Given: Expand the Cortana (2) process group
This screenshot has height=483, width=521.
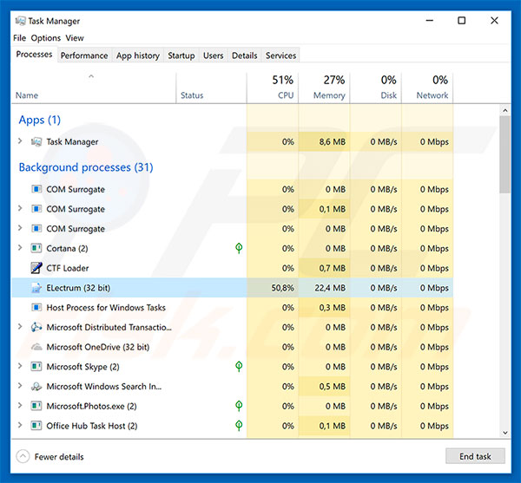Looking at the screenshot, I should [20, 248].
